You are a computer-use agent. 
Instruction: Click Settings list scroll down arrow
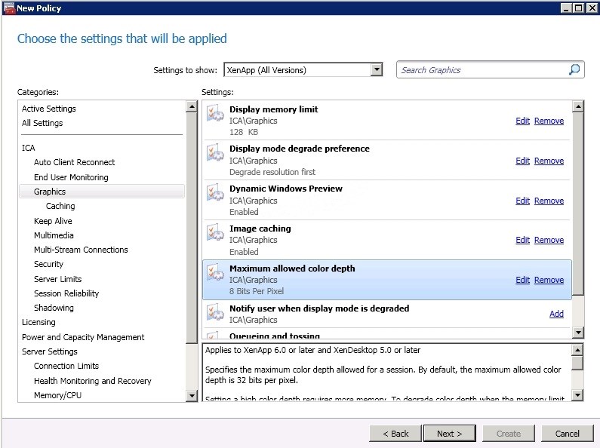(578, 333)
